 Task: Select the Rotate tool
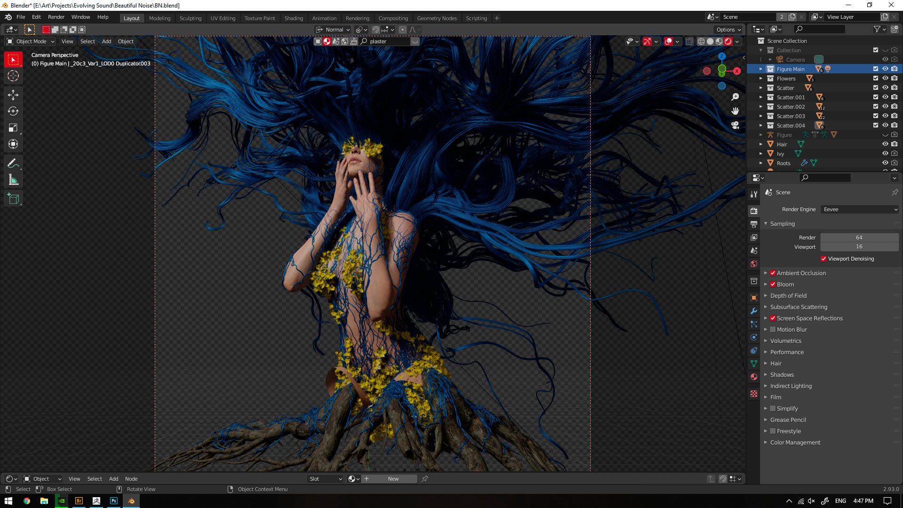[x=13, y=111]
